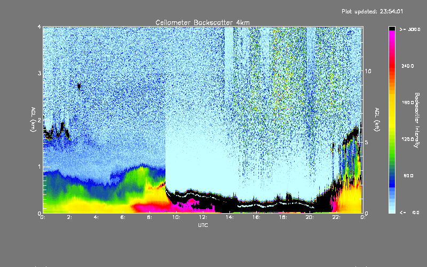Viewport: 427px width, 267px height.
Task: Click the '4' tick on km axis
Action: [x=39, y=27]
